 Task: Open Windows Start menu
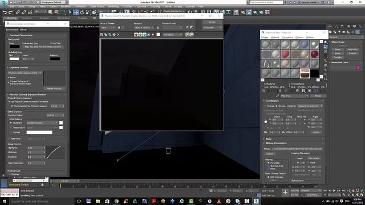tap(5, 201)
